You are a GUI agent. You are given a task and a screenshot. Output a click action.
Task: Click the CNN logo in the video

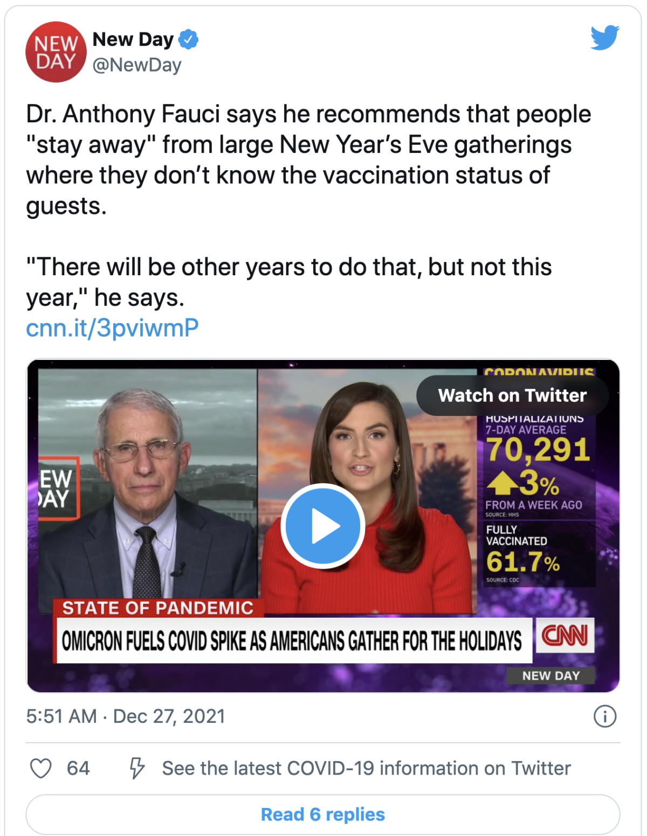(x=565, y=636)
